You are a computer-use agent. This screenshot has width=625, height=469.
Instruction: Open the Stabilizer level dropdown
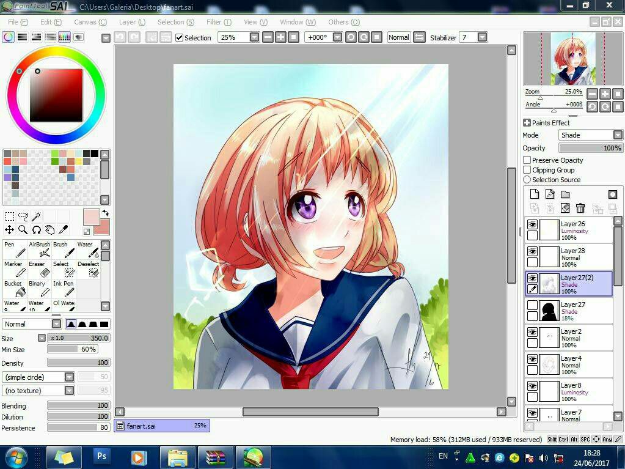click(x=482, y=37)
